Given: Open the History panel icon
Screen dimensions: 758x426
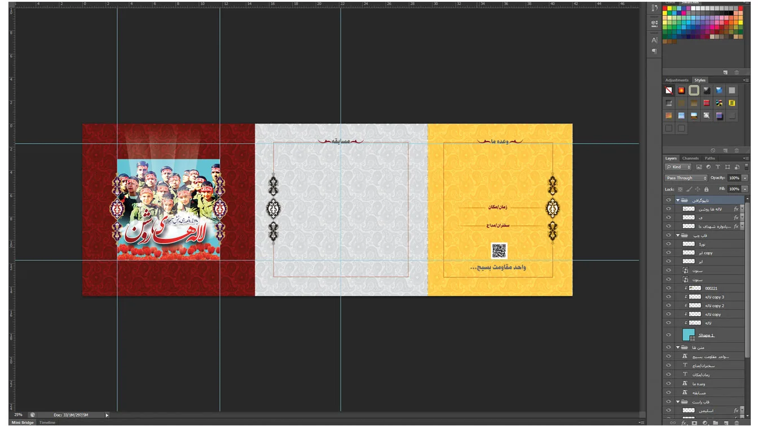Looking at the screenshot, I should 654,9.
